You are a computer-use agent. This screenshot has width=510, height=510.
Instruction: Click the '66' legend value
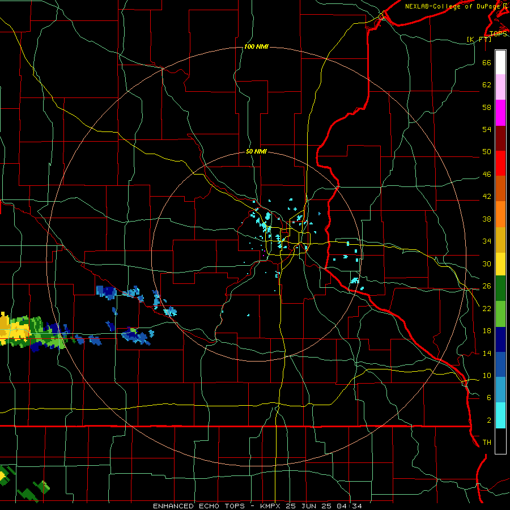tap(487, 62)
